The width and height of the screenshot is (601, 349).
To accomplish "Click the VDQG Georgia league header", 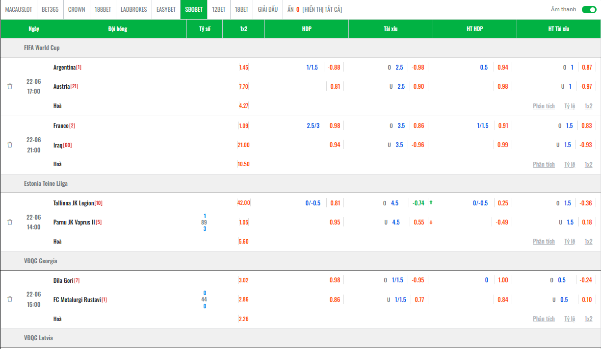I will [x=41, y=261].
